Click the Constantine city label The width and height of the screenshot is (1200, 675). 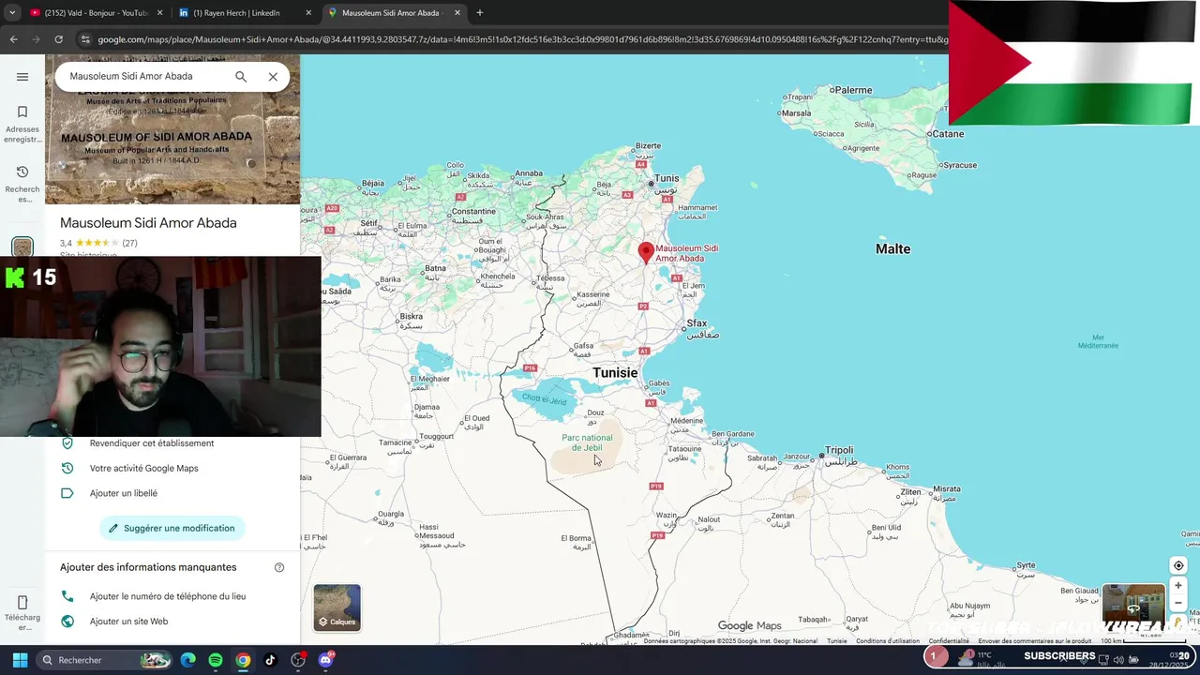click(x=473, y=212)
